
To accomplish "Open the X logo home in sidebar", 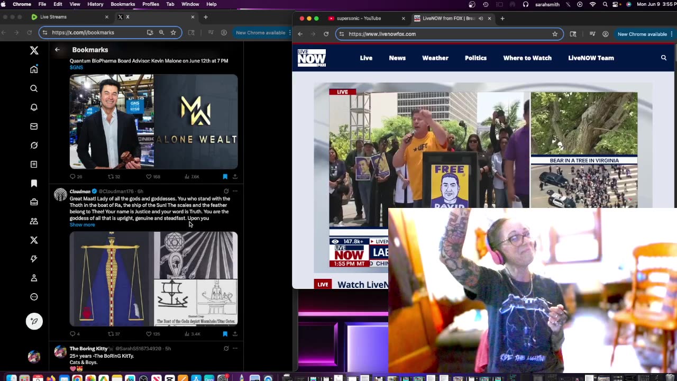I will pos(34,50).
